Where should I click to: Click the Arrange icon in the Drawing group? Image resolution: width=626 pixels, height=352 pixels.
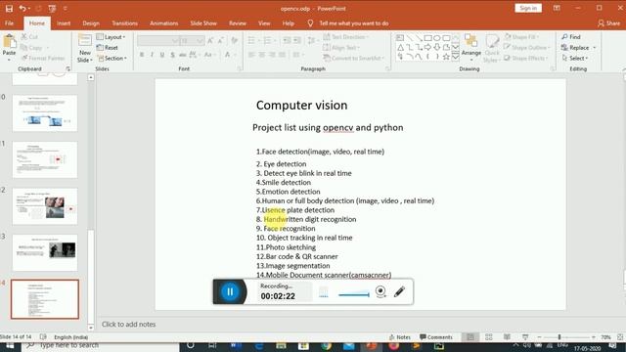pyautogui.click(x=471, y=41)
